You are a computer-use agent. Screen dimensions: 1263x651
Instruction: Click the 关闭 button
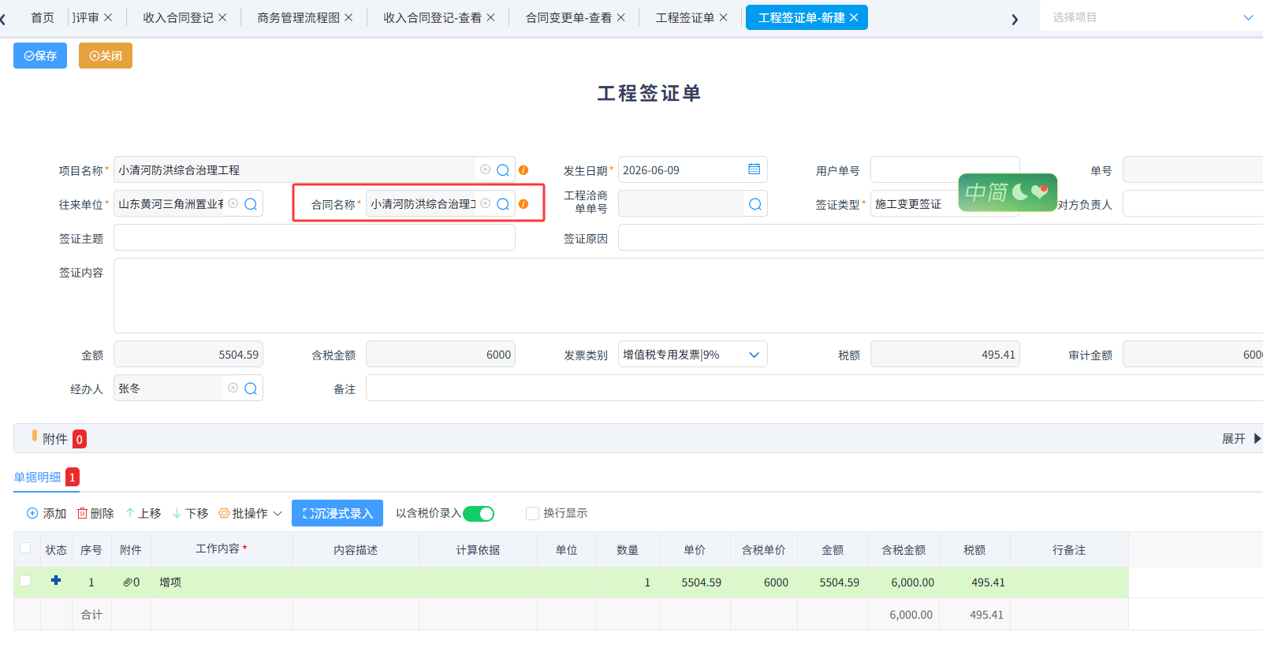click(x=106, y=56)
